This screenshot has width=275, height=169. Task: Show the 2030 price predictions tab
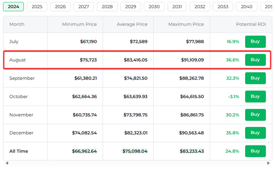click(154, 7)
